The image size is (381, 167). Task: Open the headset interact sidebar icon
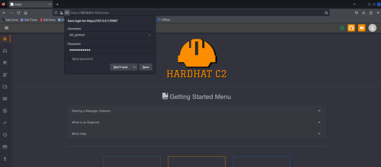(x=5, y=51)
